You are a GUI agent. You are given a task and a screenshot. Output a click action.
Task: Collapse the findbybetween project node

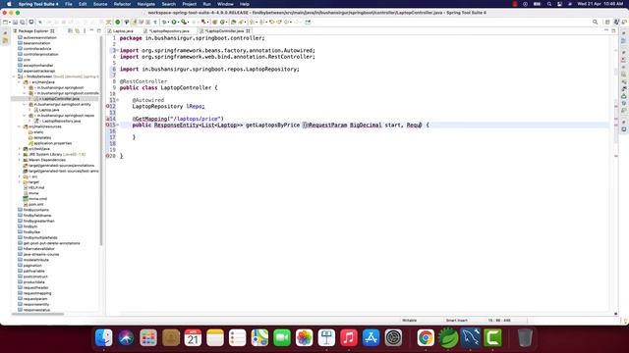tap(15, 76)
